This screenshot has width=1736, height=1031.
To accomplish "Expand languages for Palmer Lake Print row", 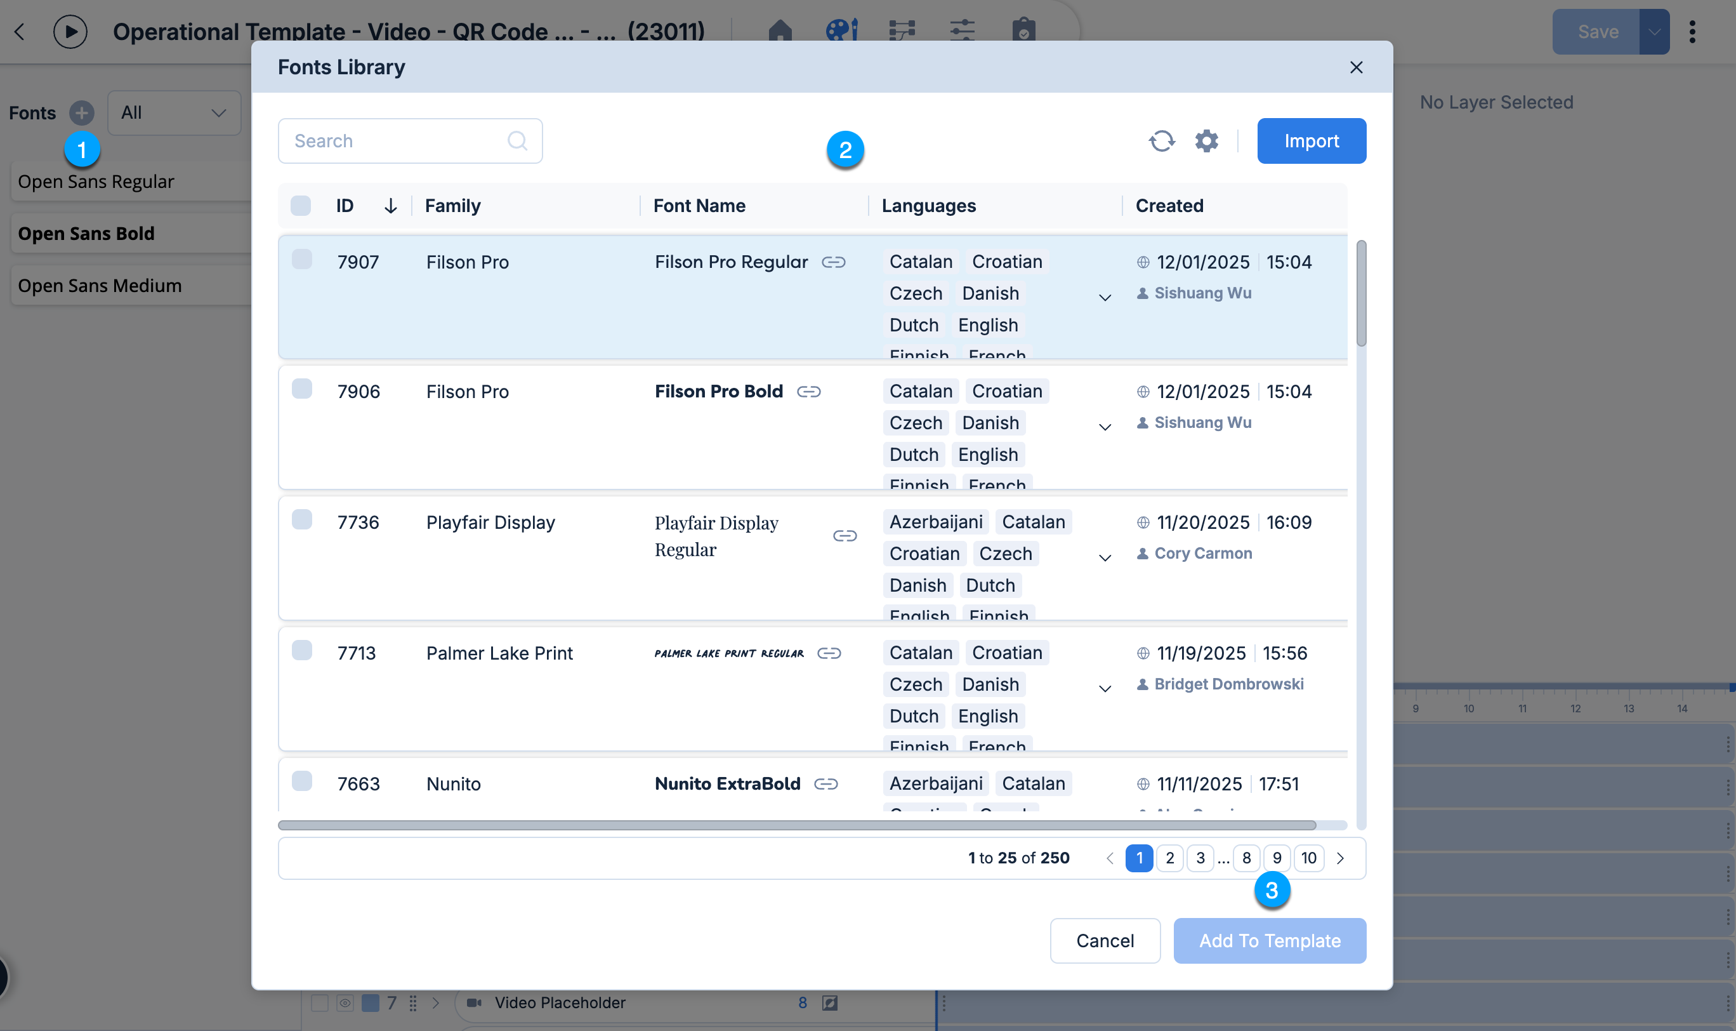I will tap(1105, 688).
